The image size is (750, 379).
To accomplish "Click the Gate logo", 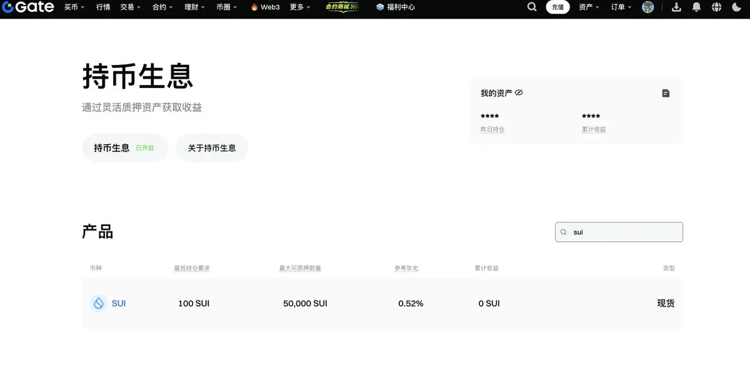I will click(x=27, y=7).
